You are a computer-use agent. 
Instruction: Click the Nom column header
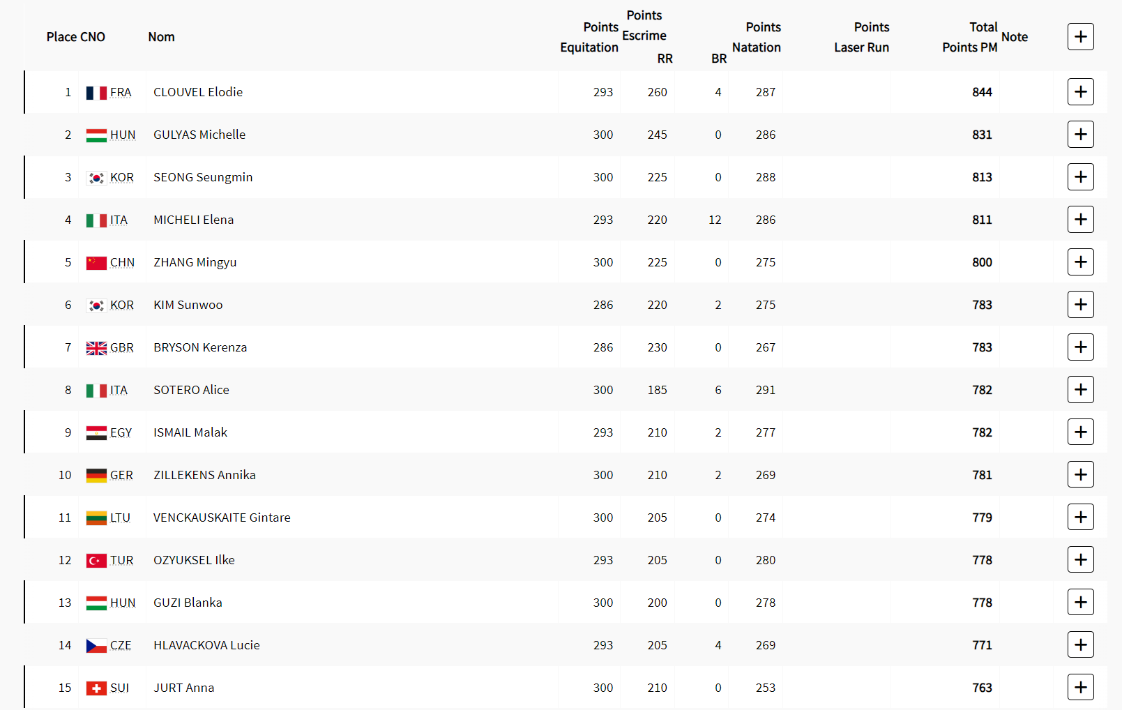tap(161, 37)
